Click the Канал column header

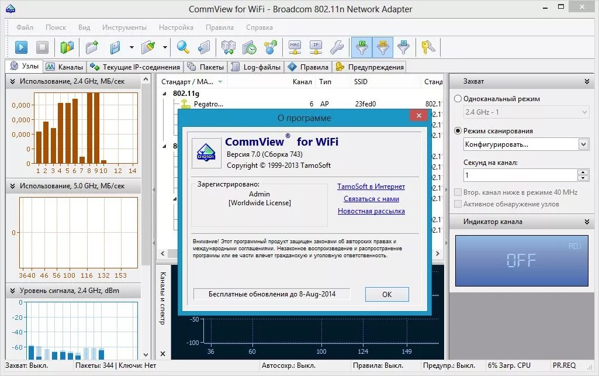click(302, 82)
